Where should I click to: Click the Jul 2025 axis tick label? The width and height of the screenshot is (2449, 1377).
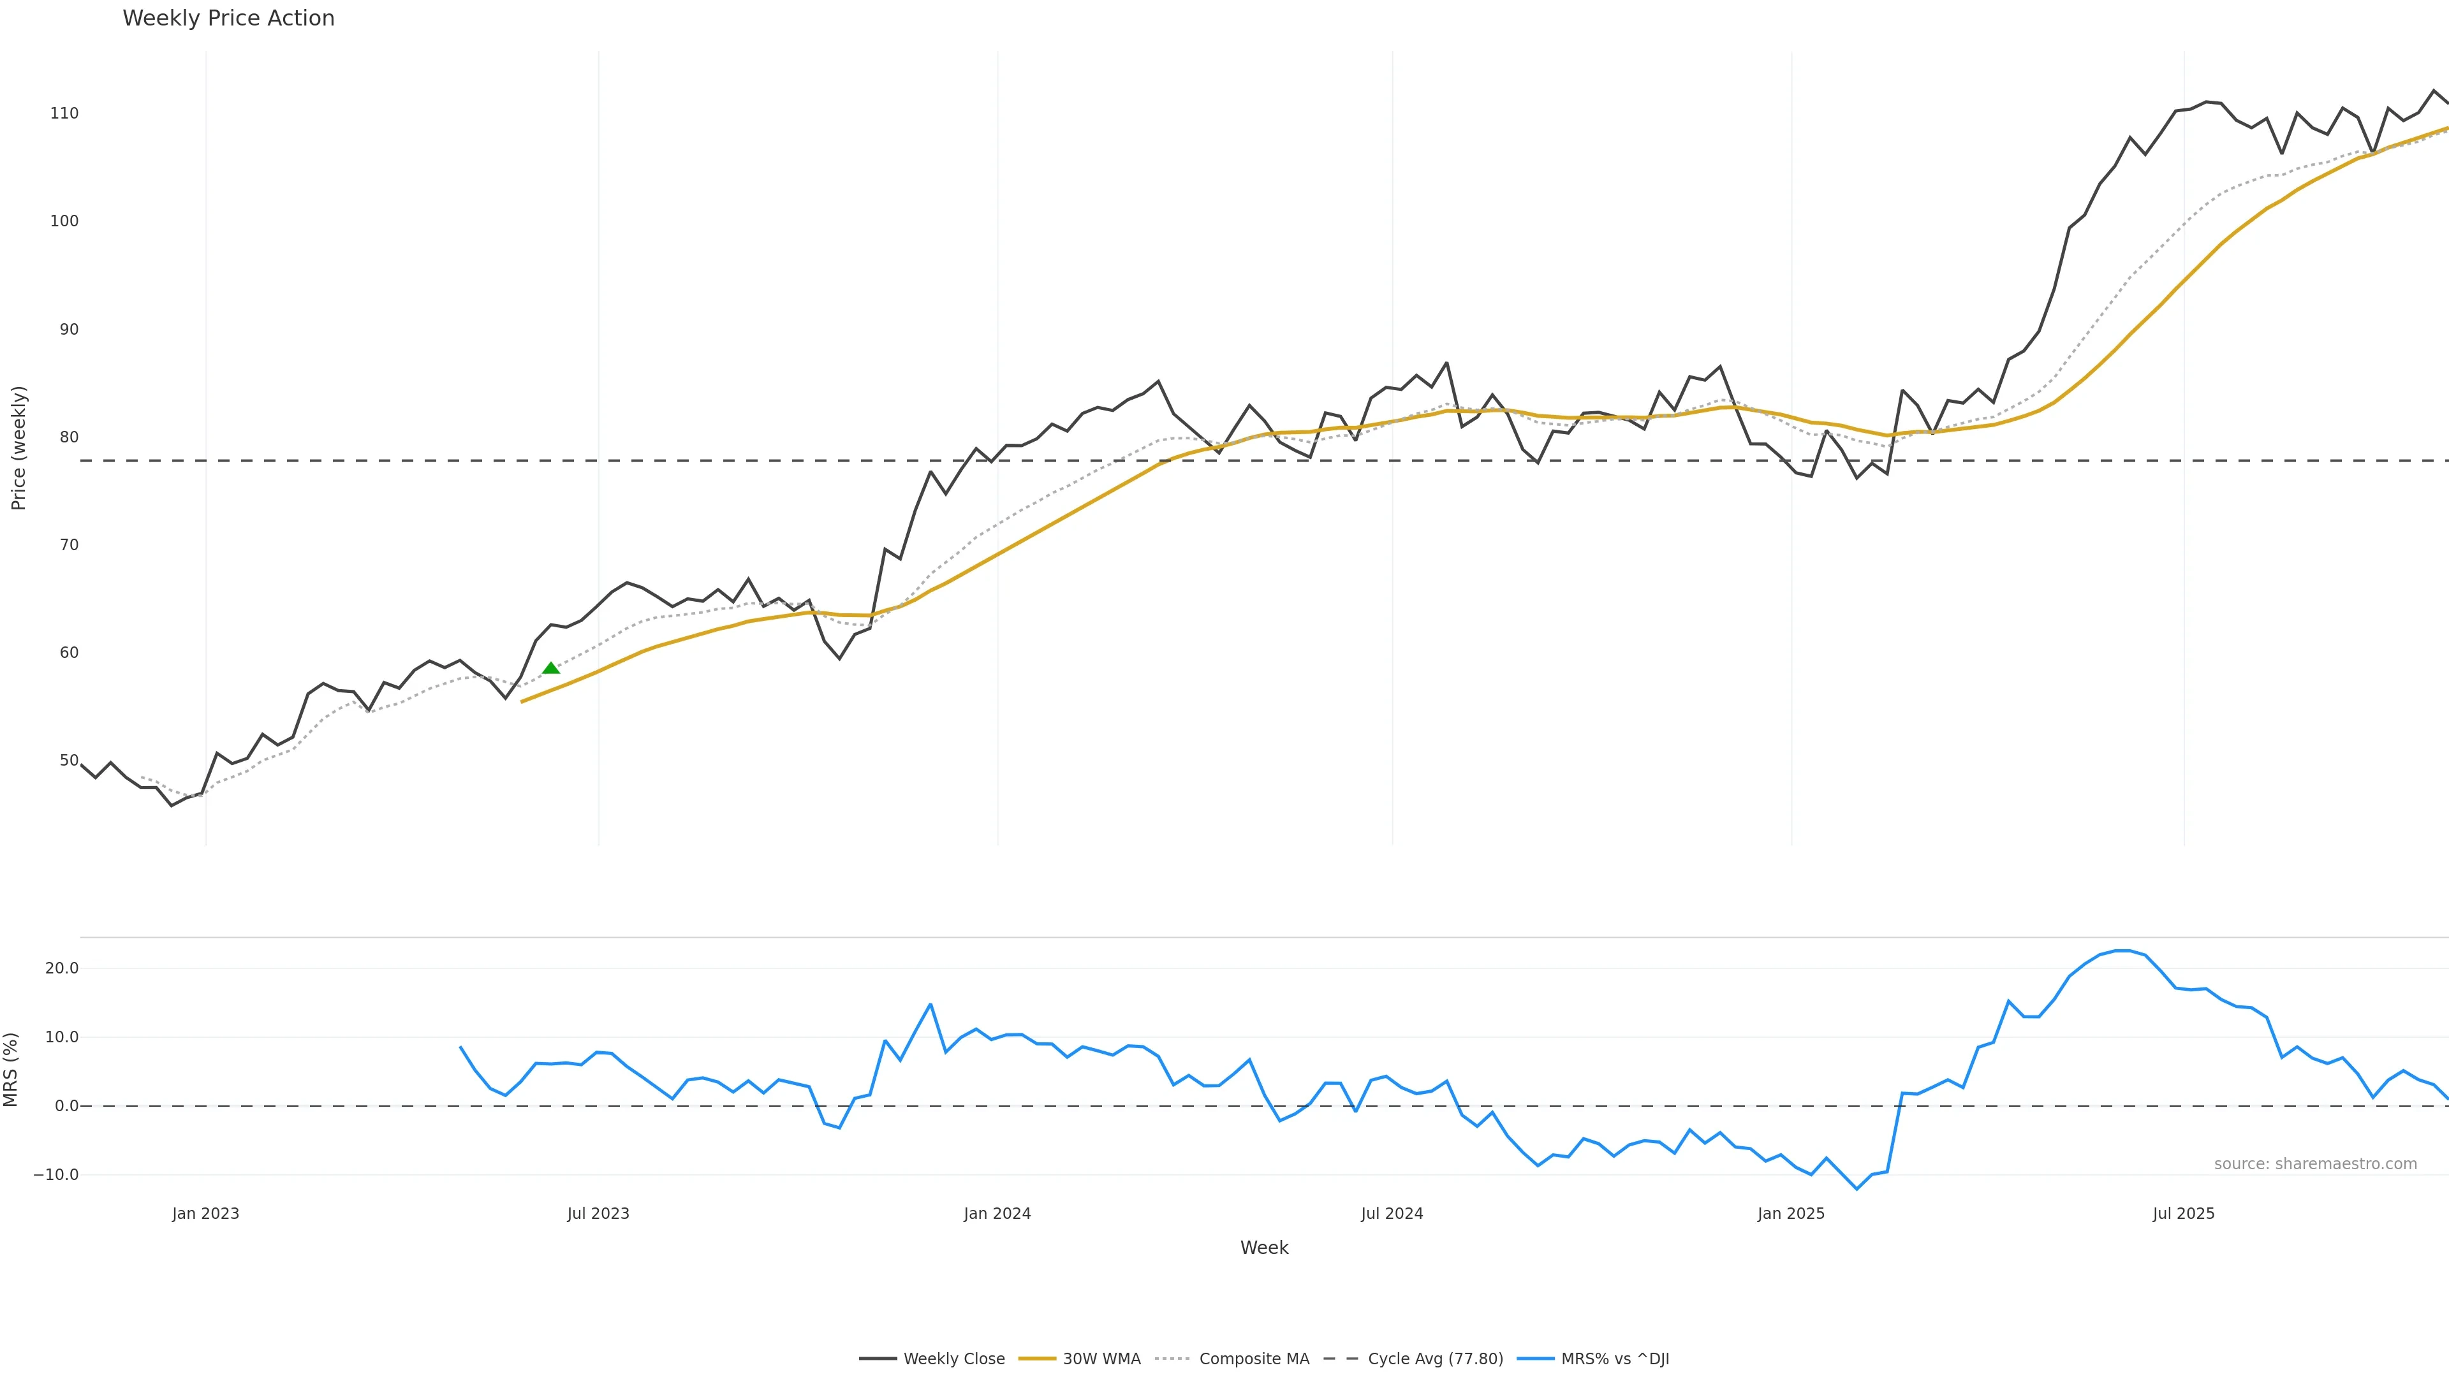(2184, 1214)
